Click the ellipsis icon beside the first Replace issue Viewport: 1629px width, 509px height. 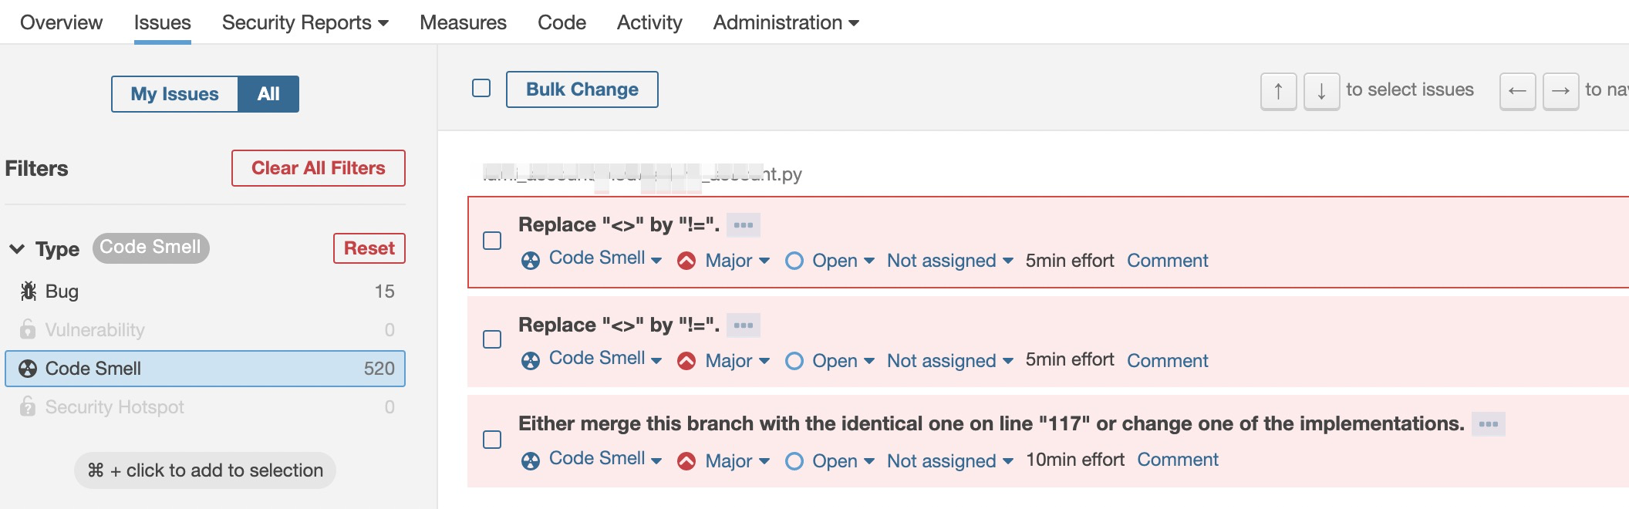click(x=744, y=225)
